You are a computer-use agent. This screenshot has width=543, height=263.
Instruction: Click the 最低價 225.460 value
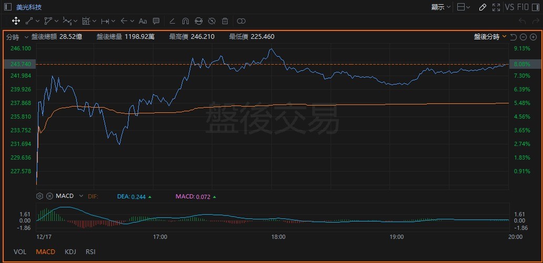[x=252, y=37]
